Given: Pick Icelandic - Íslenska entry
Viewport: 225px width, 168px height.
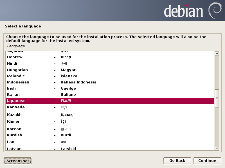Looking at the screenshot, I should click(16, 76).
